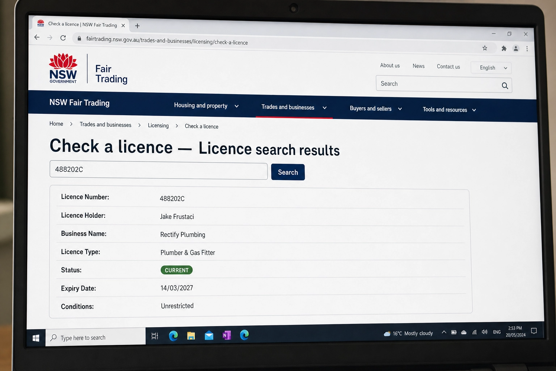Click the NSW Government waratah logo
Screen dimensions: 556x371
63,68
